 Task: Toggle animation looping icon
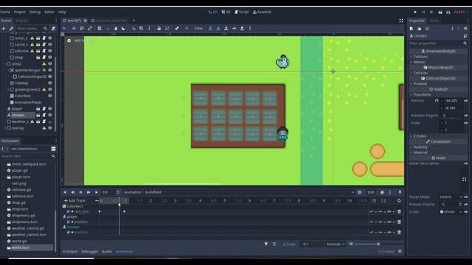pos(398,200)
